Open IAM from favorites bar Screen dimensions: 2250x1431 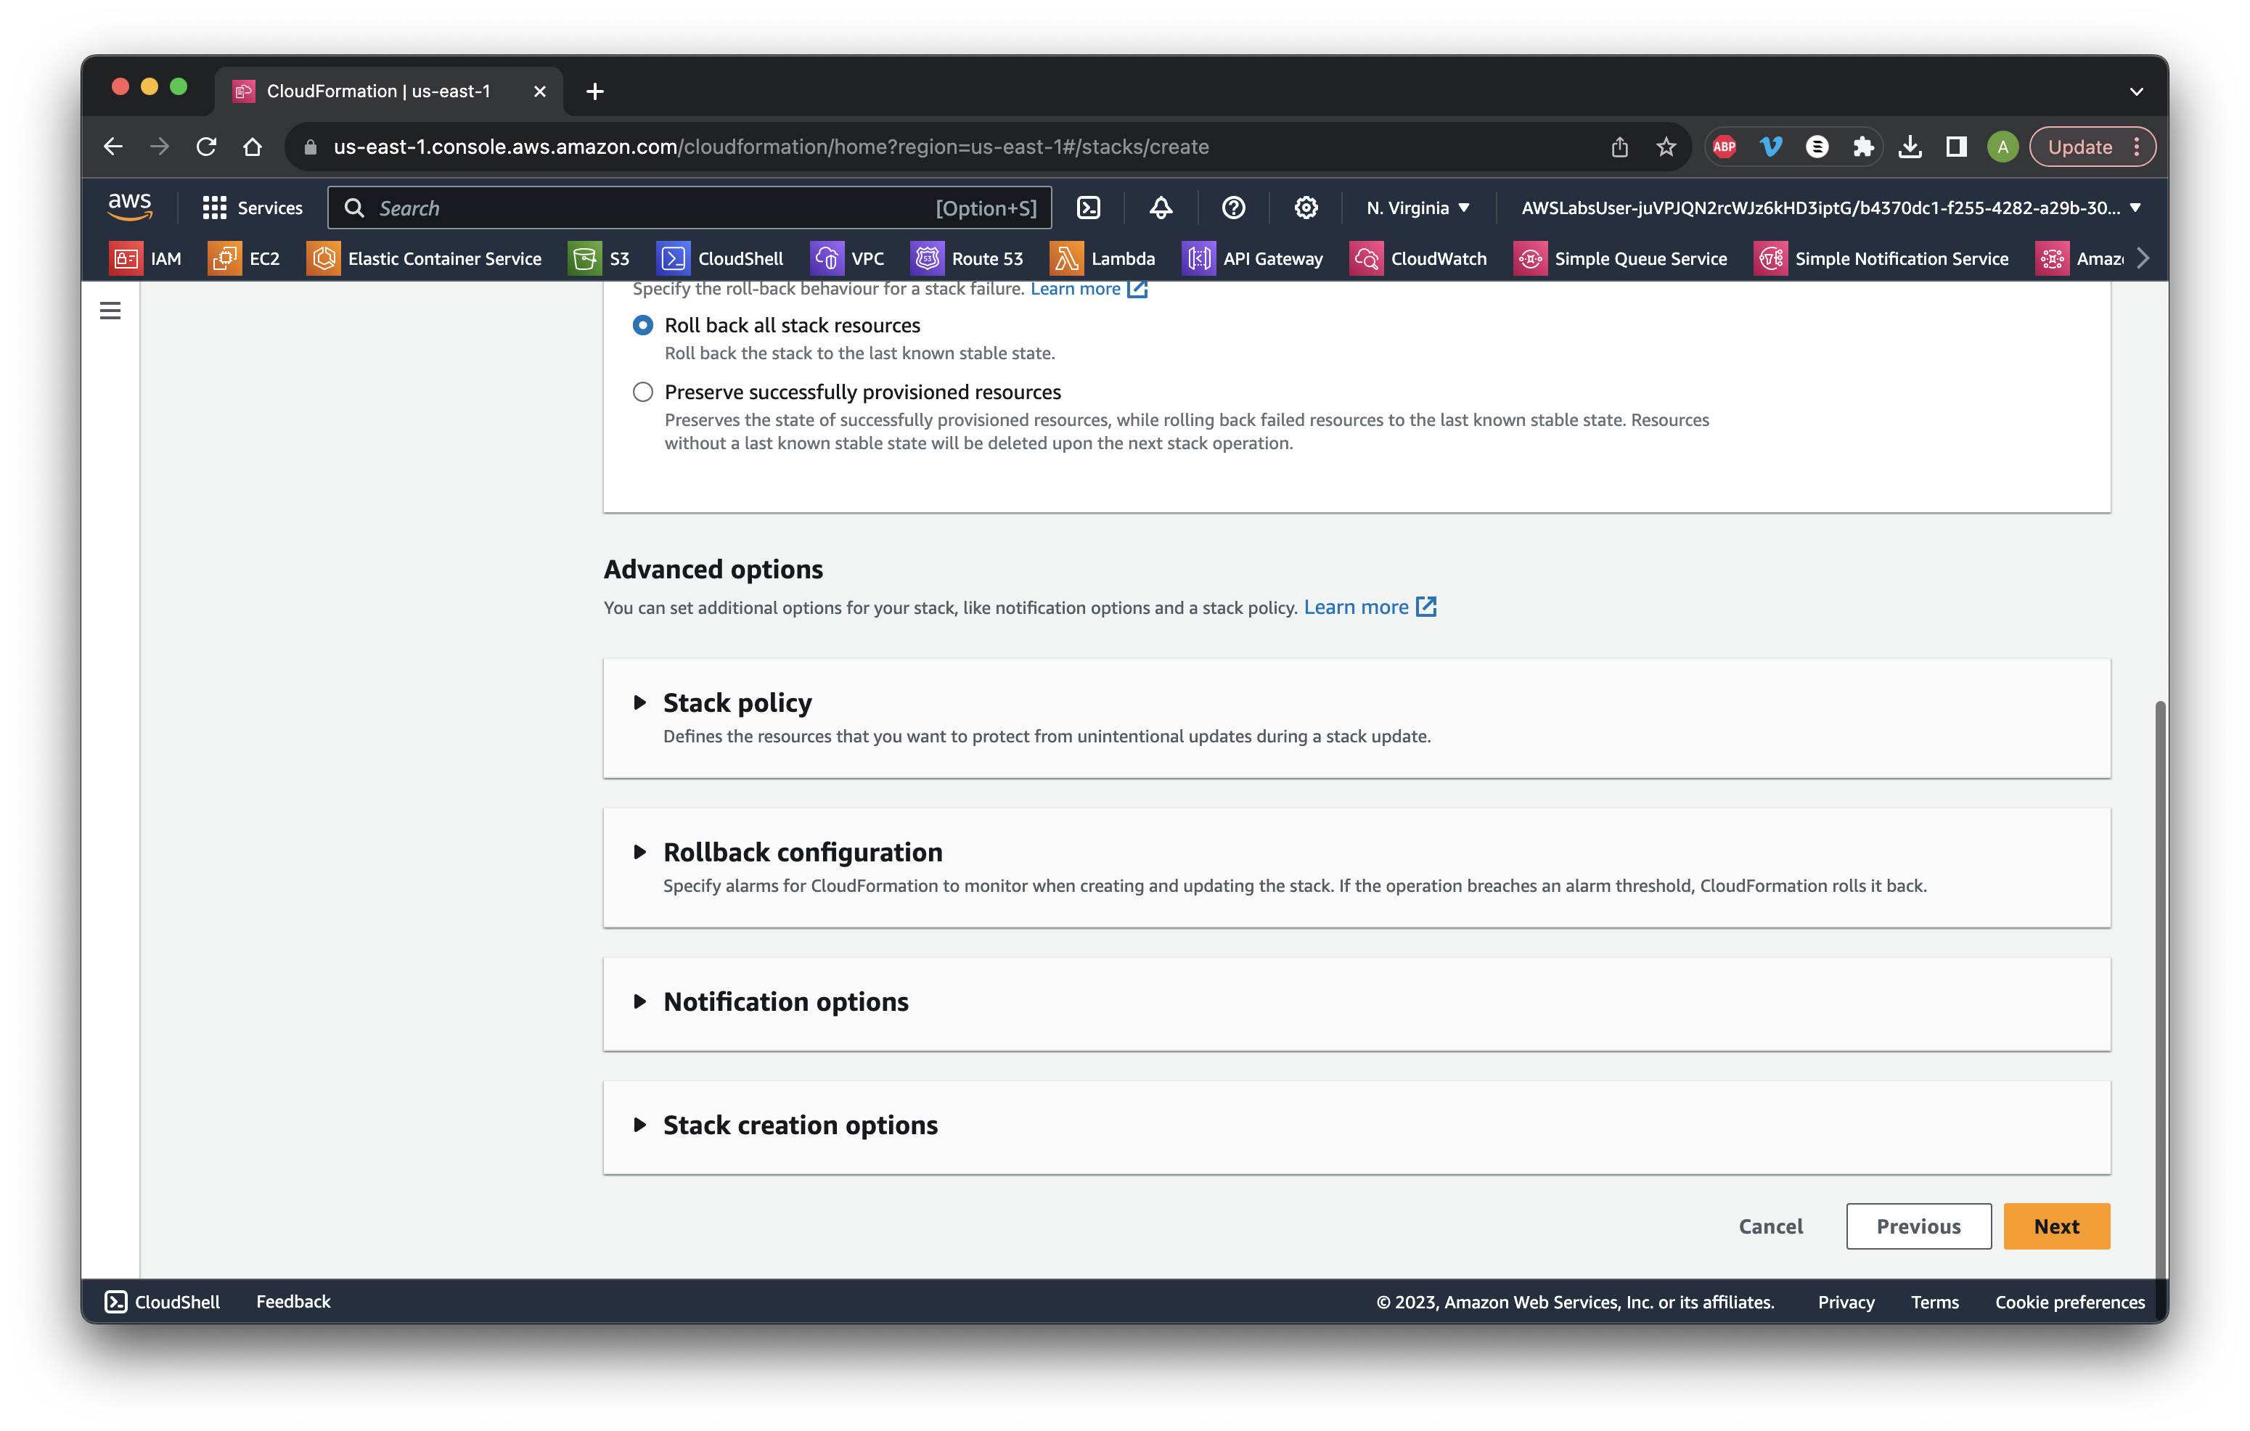[146, 259]
